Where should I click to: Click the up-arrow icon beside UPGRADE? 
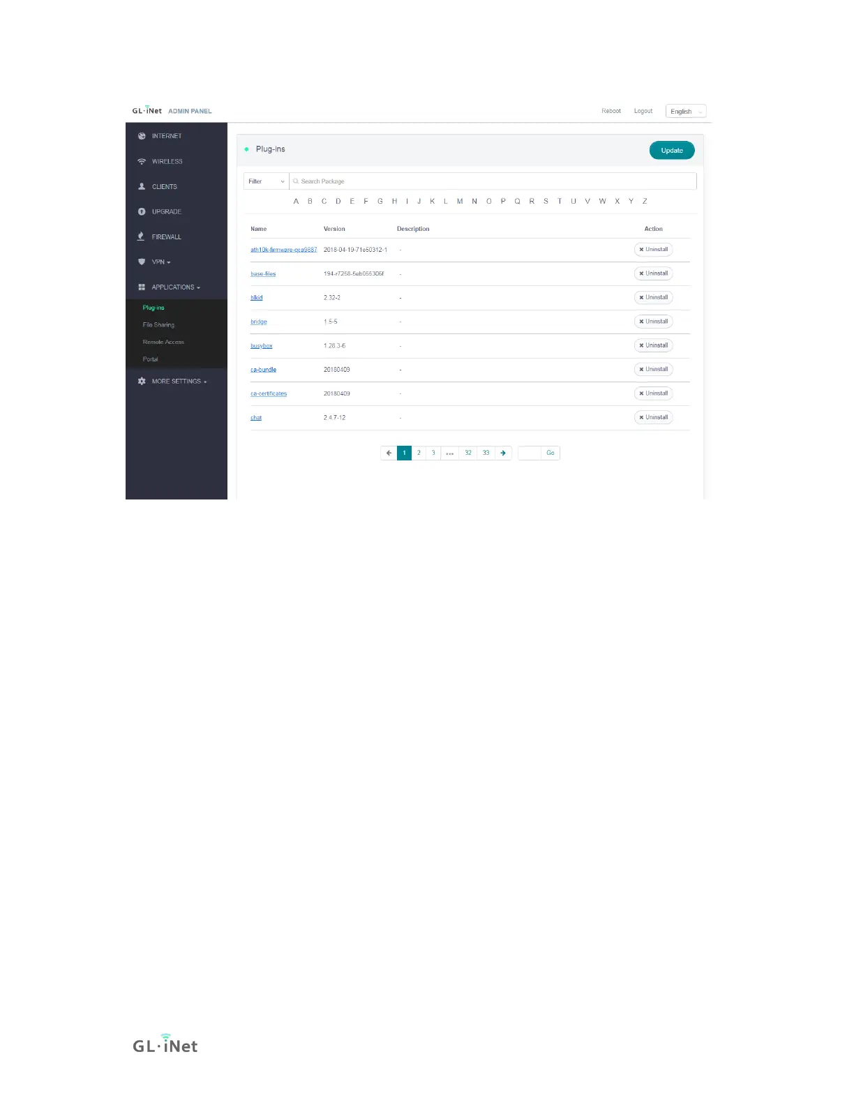pyautogui.click(x=142, y=211)
